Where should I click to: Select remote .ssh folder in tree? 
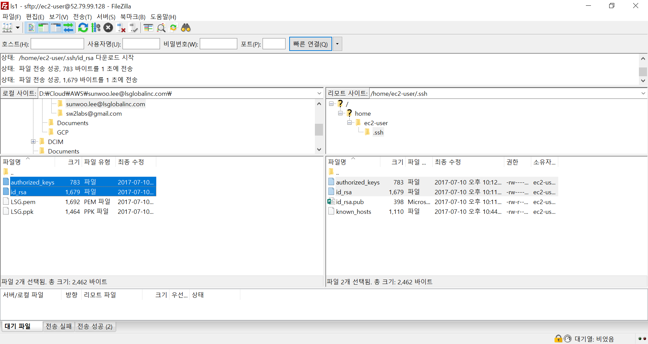coord(378,133)
